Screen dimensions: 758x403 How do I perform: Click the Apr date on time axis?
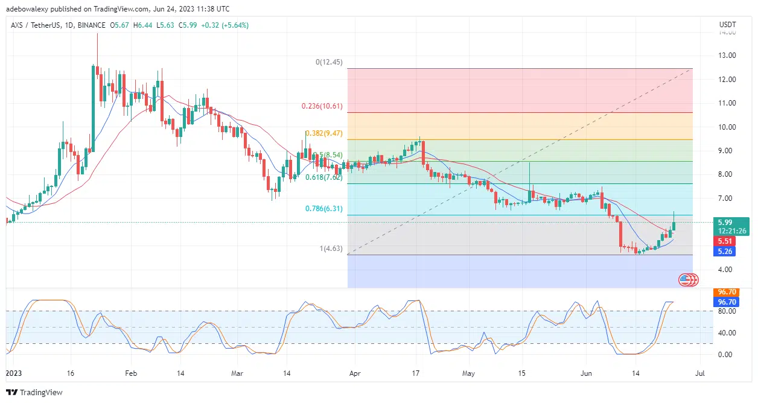coord(355,373)
